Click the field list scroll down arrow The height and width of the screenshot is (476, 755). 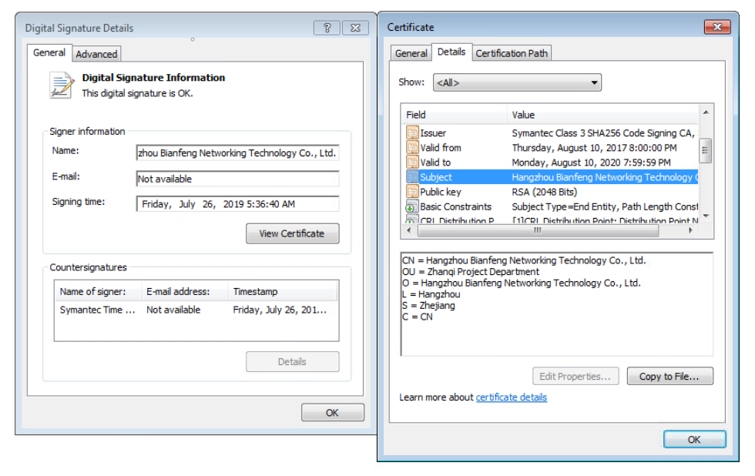coord(706,216)
